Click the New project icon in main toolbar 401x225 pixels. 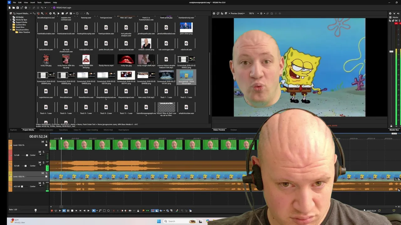[9, 7]
